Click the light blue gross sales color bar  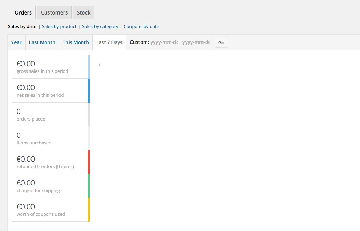(89, 67)
